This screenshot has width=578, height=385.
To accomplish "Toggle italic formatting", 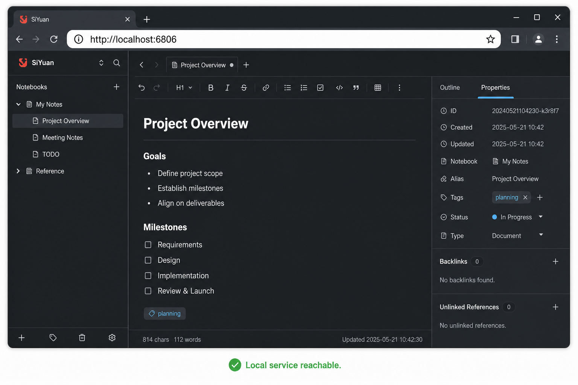I will pyautogui.click(x=227, y=88).
